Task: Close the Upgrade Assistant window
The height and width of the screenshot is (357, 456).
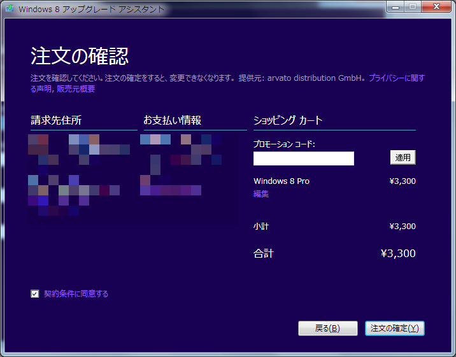Action: [436, 7]
